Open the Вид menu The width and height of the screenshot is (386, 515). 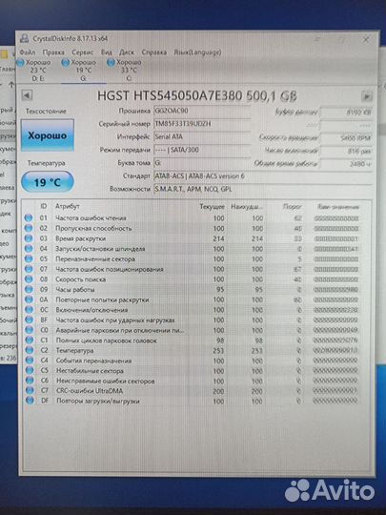[x=106, y=52]
